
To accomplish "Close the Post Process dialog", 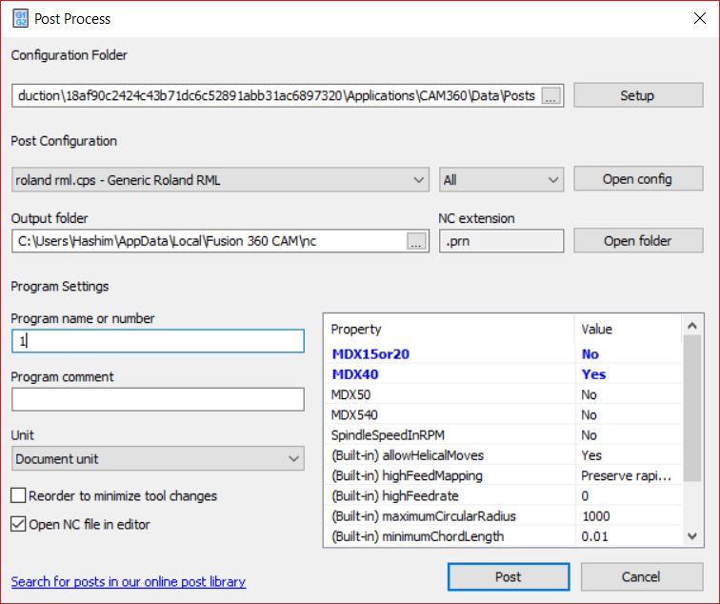I will (x=700, y=18).
